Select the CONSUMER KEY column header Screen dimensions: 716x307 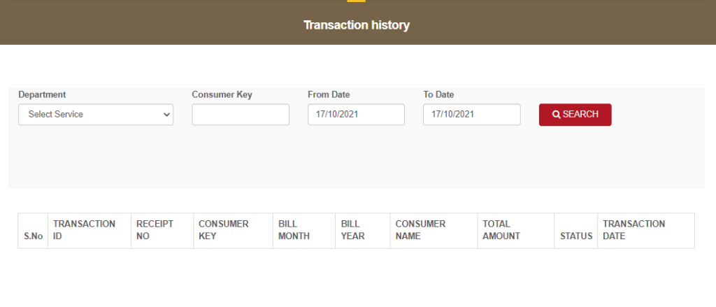tap(234, 231)
